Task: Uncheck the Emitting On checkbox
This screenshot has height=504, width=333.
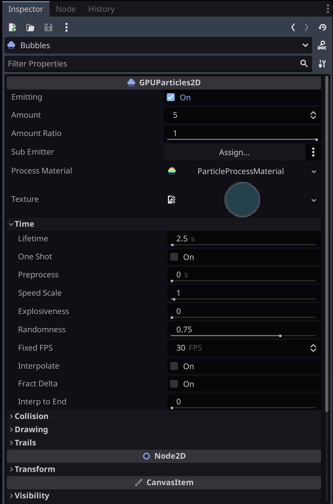Action: click(171, 97)
